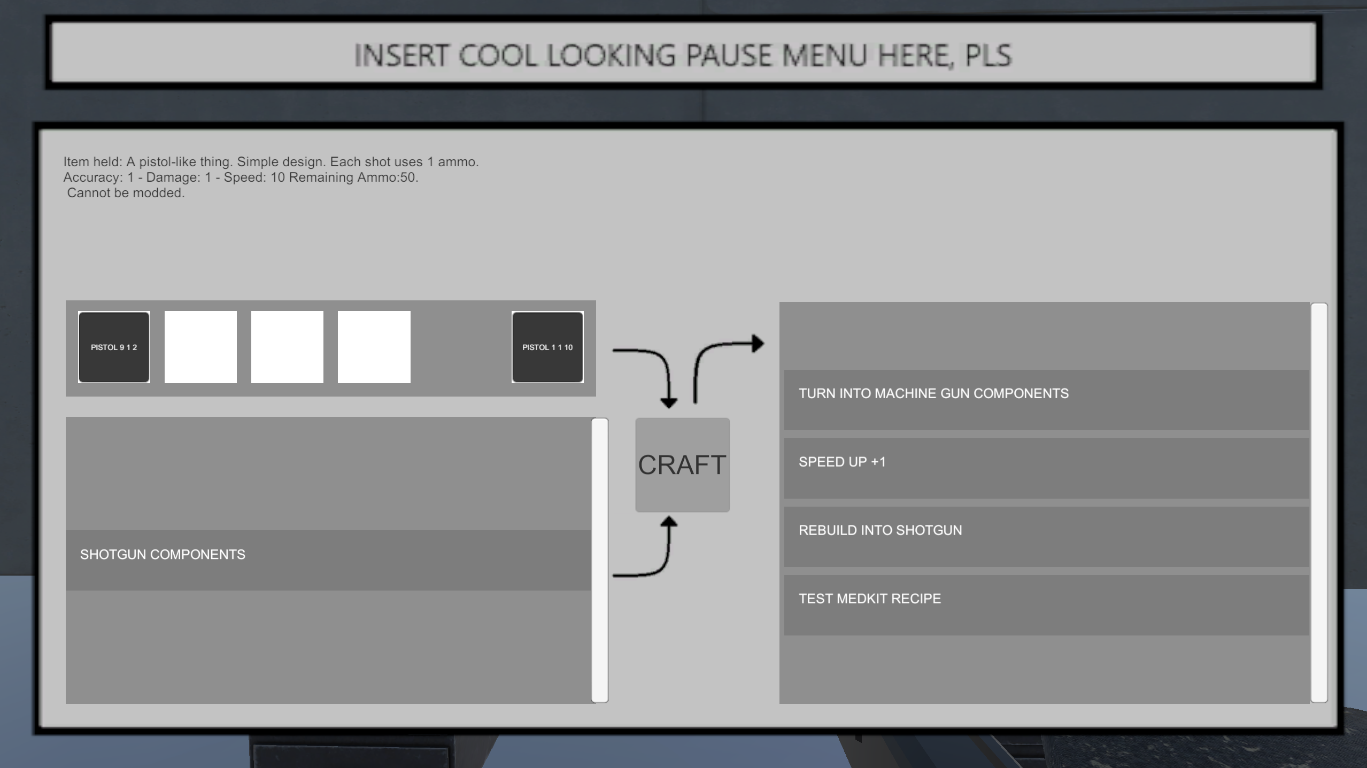Select the PISTOL 9 1 2 inventory slot
The width and height of the screenshot is (1367, 768).
pyautogui.click(x=114, y=347)
